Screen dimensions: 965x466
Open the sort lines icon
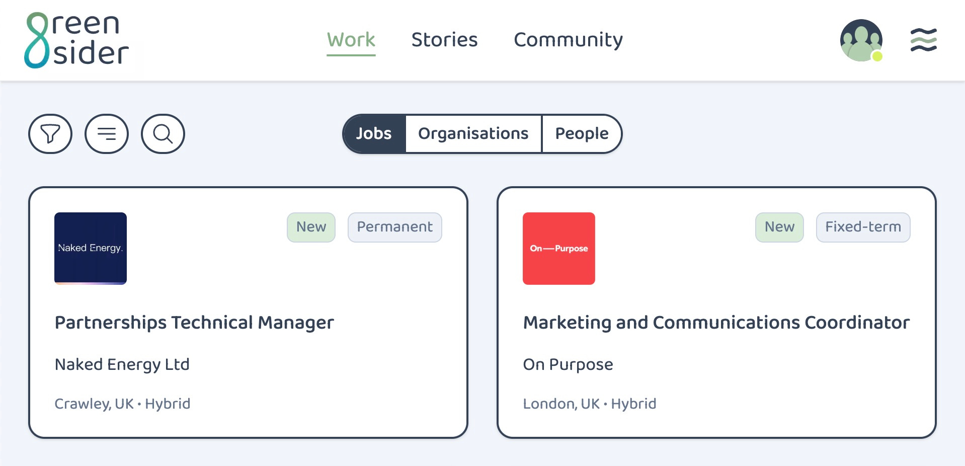coord(107,134)
